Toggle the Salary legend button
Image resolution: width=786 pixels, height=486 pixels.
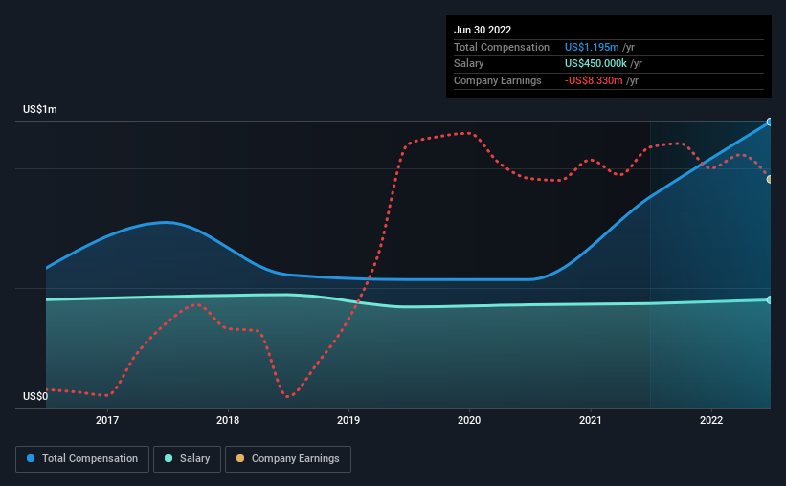coord(187,459)
